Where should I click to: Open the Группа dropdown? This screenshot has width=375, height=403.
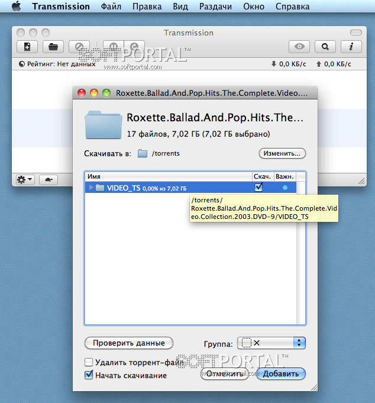coord(271,343)
